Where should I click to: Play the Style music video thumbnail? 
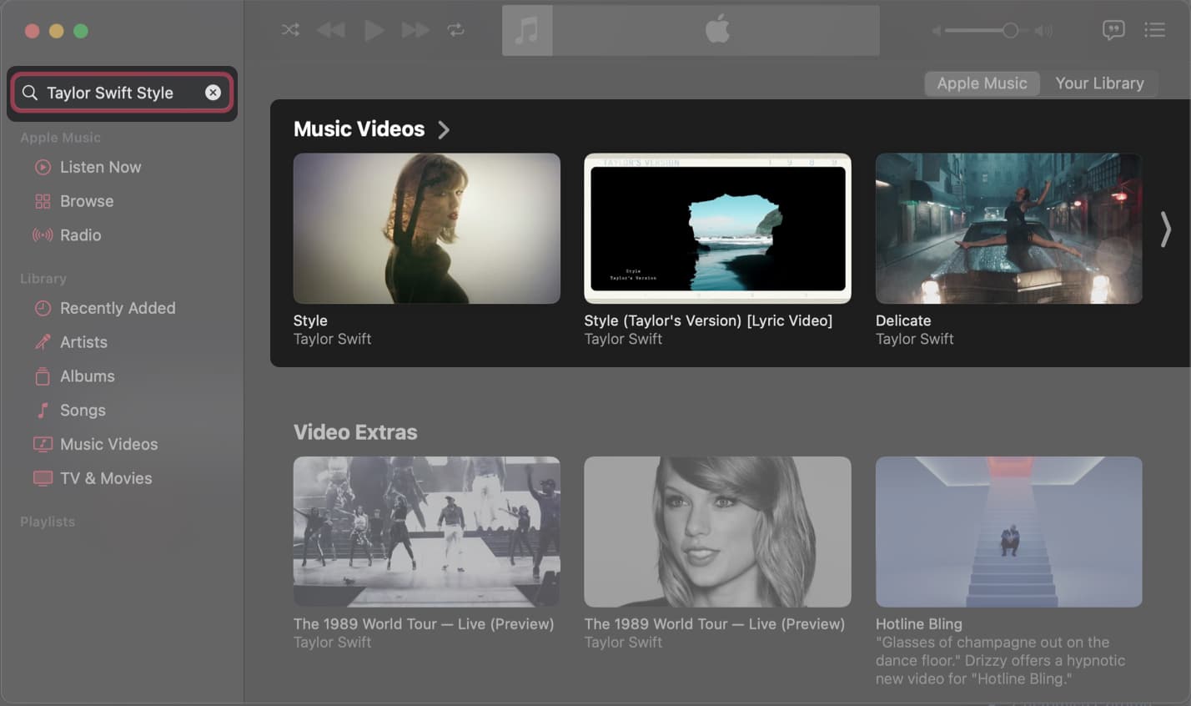coord(426,228)
